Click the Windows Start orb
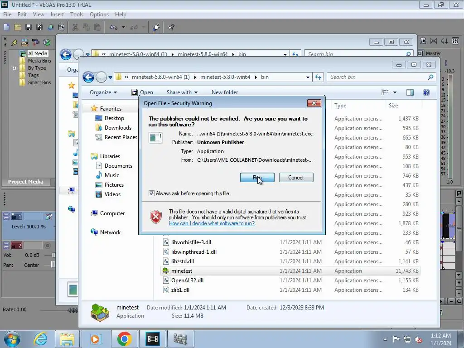 tap(12, 339)
